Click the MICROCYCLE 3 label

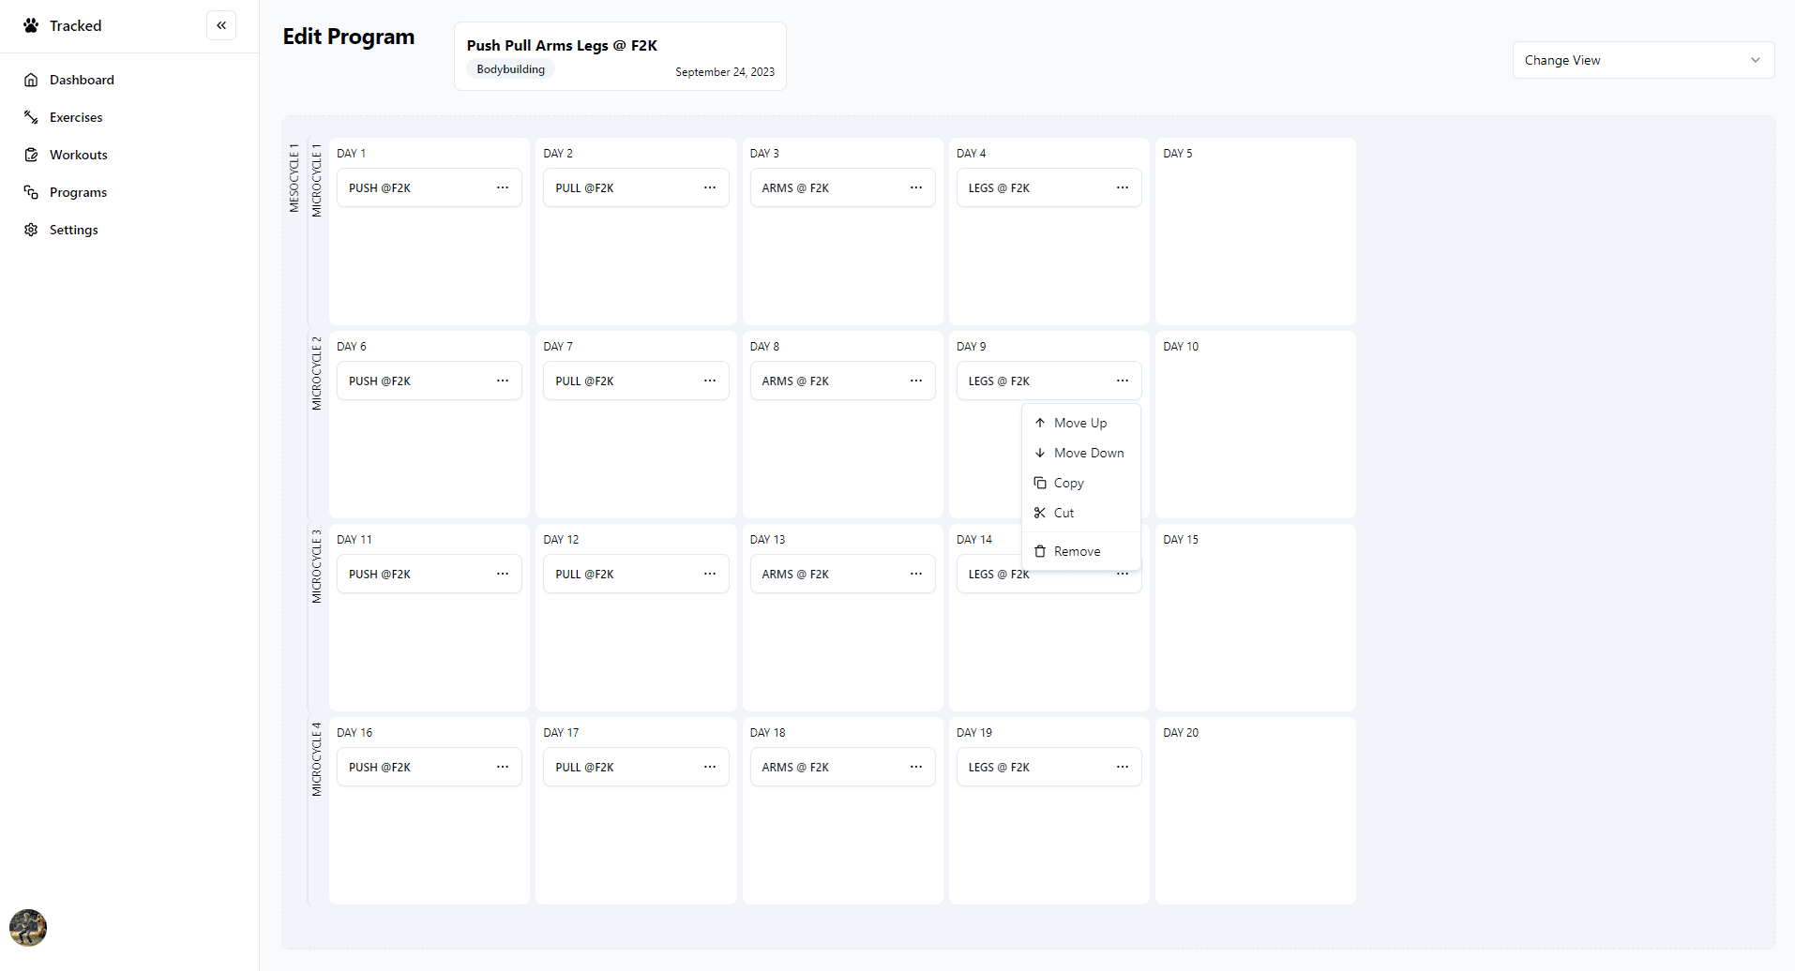pos(316,566)
